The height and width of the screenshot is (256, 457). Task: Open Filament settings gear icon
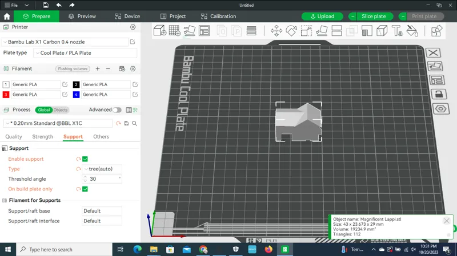(133, 68)
